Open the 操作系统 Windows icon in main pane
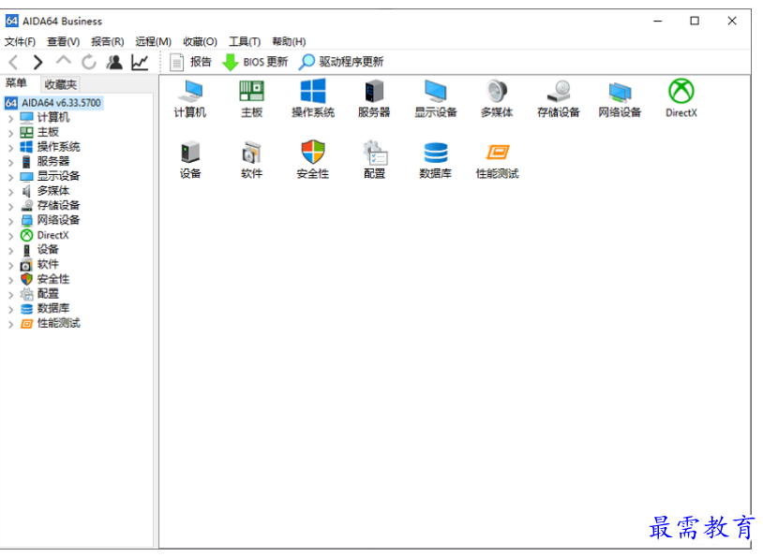The width and height of the screenshot is (763, 557). coord(313,98)
